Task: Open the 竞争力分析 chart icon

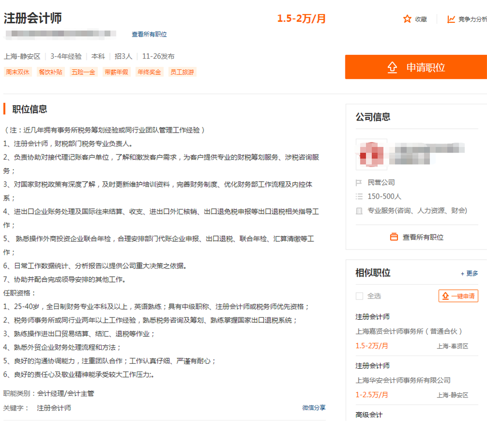Action: tap(451, 19)
